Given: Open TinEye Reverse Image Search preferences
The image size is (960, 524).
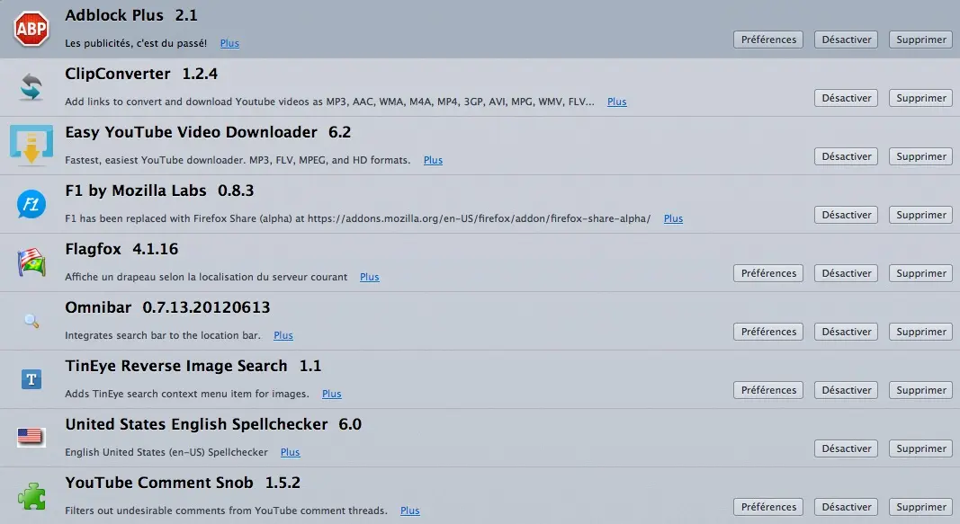Looking at the screenshot, I should [x=767, y=389].
